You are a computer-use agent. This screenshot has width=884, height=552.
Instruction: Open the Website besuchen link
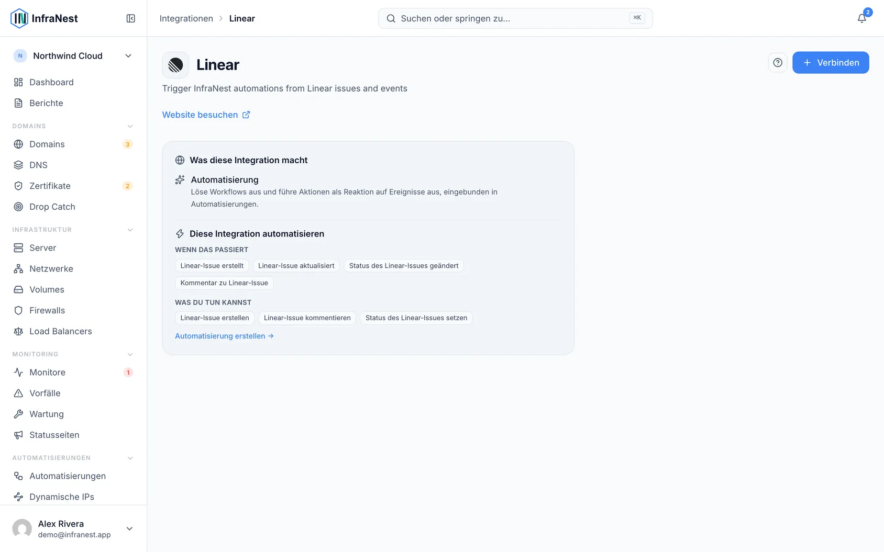click(206, 115)
